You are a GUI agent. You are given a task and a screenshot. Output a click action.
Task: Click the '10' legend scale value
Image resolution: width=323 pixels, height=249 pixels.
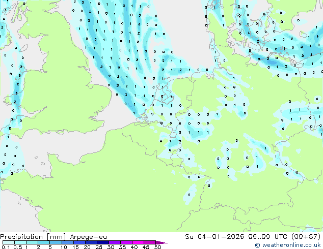(x=64, y=247)
